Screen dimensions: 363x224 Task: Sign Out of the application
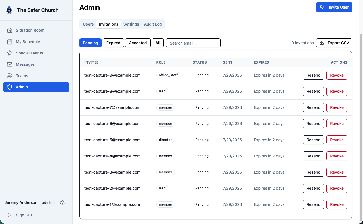click(x=36, y=215)
